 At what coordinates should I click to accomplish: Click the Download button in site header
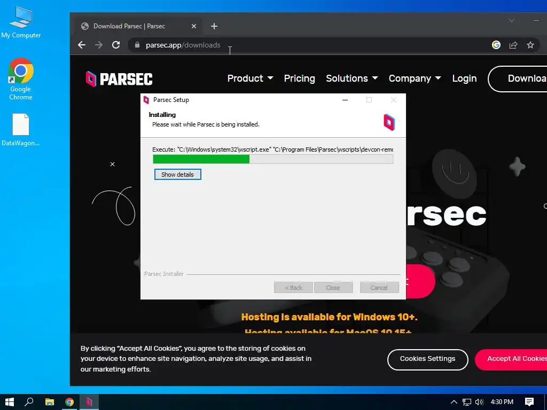point(518,79)
